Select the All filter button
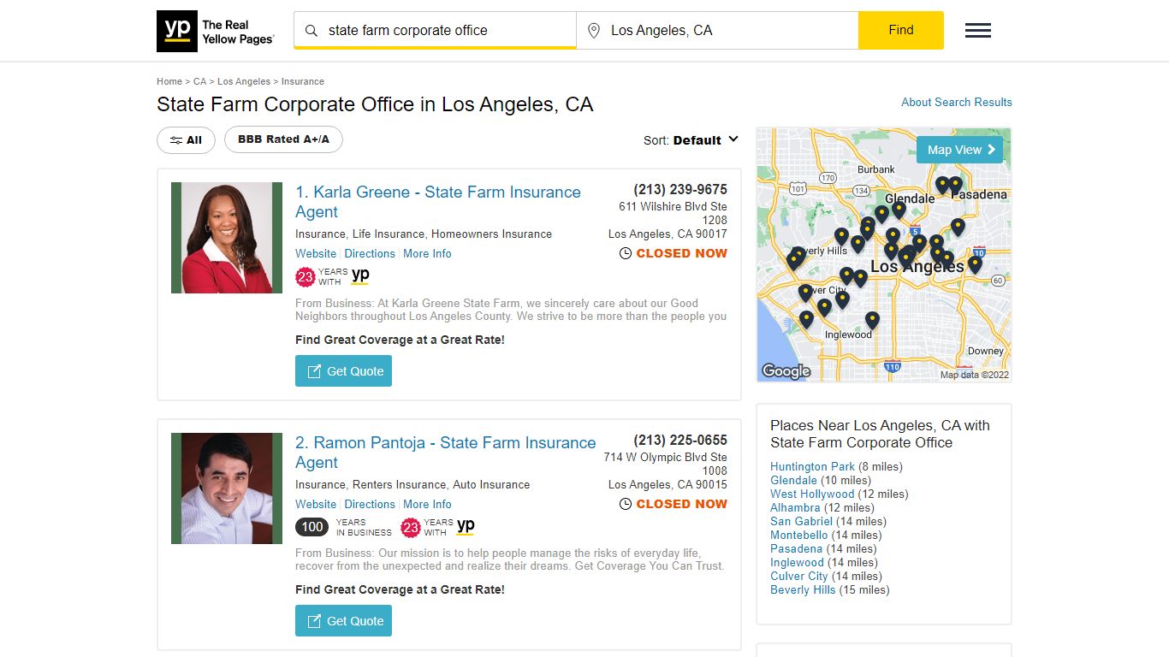 [x=186, y=140]
